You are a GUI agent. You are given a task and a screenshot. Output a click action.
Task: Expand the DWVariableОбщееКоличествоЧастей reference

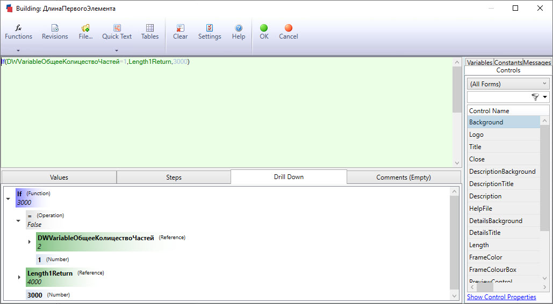(x=30, y=242)
